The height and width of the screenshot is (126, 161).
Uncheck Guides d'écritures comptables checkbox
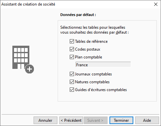tap(72, 90)
